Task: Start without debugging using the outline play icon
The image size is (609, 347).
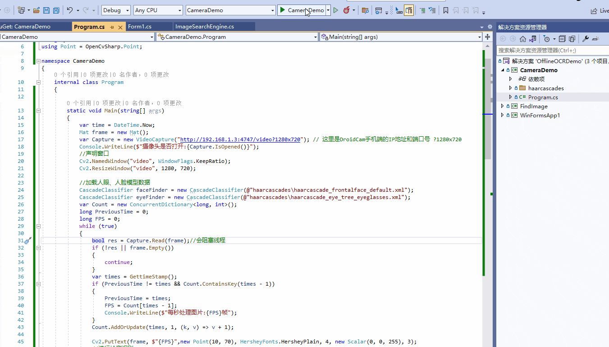Action: click(336, 10)
